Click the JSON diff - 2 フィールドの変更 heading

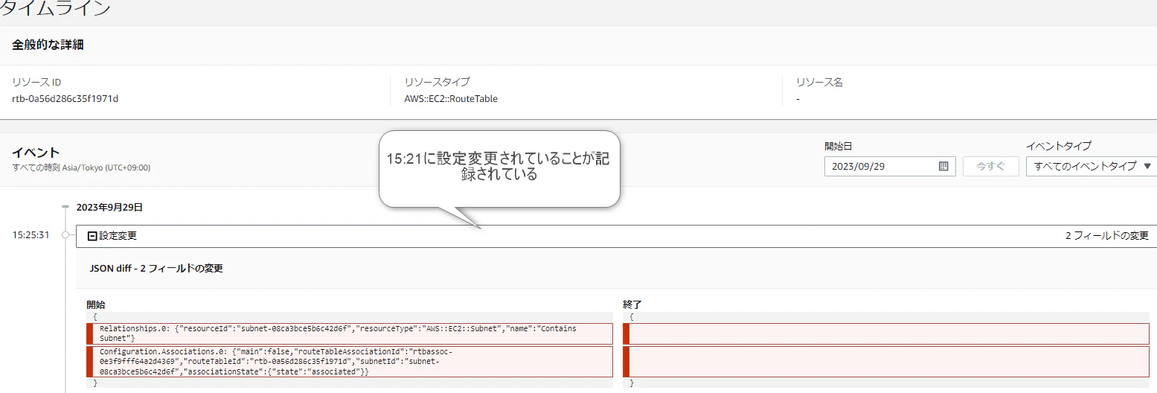coord(156,269)
